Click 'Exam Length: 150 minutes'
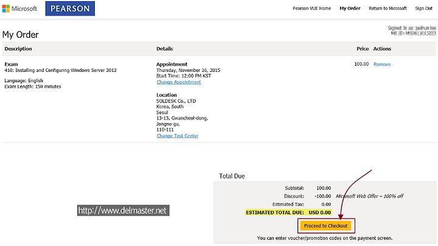 tap(33, 86)
